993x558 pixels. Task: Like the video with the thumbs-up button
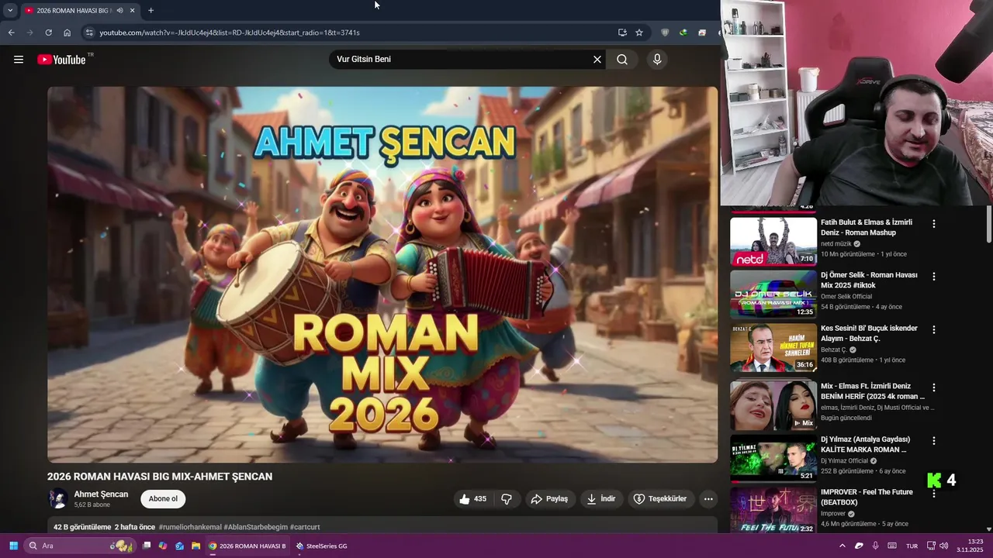pyautogui.click(x=473, y=499)
